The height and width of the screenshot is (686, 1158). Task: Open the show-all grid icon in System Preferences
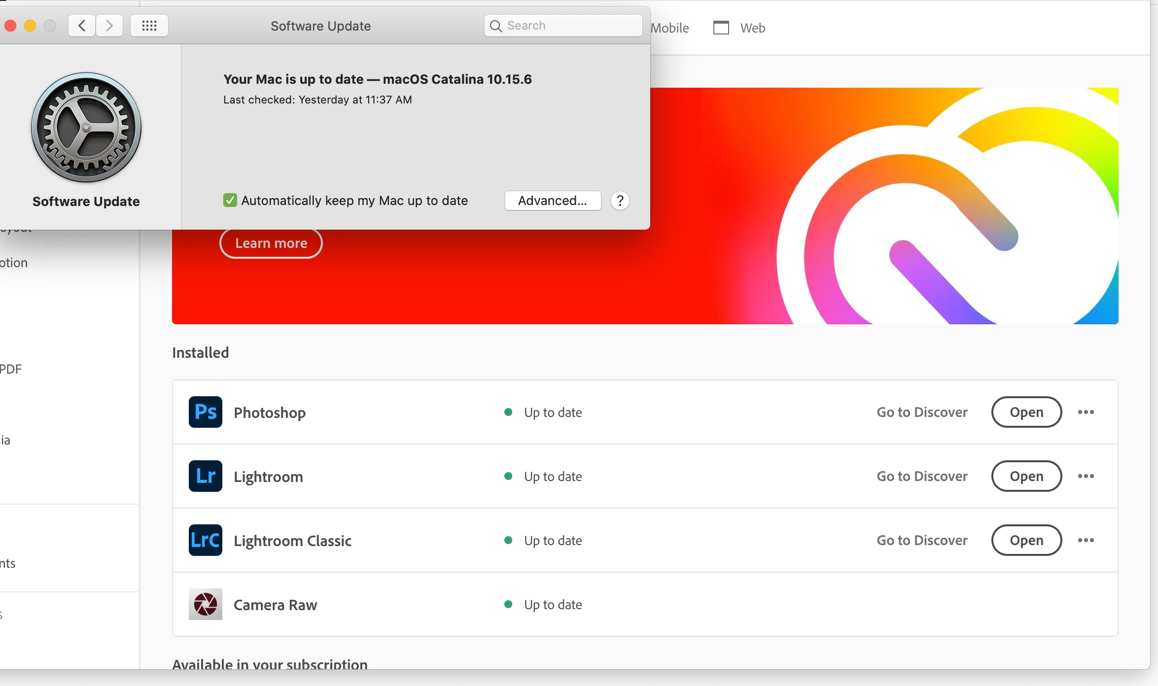coord(149,26)
